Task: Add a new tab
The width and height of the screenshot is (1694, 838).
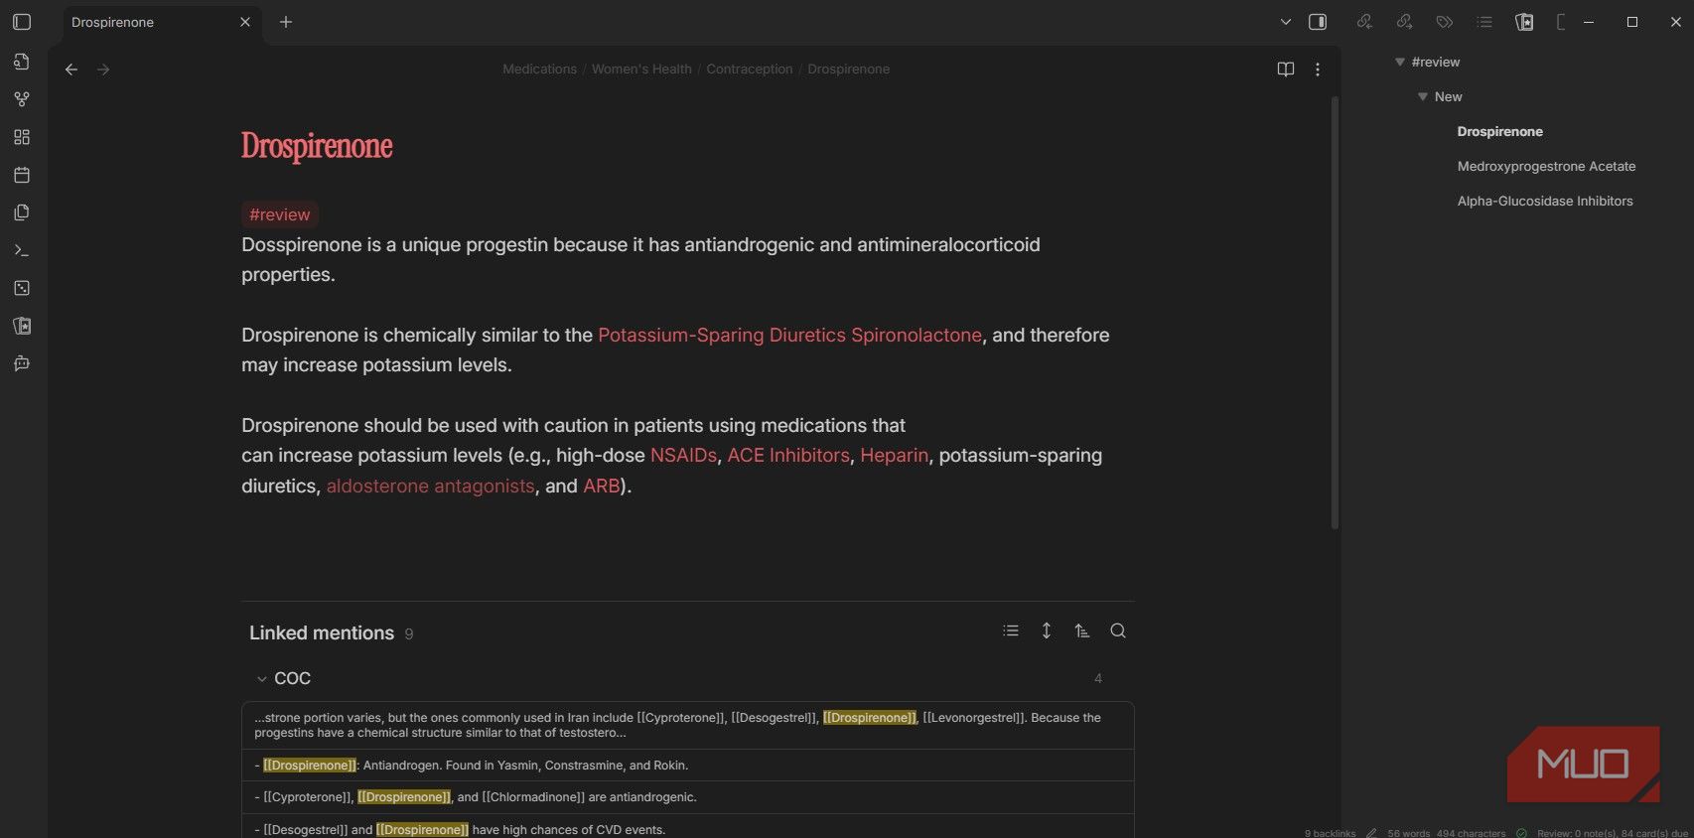Action: pos(286,22)
